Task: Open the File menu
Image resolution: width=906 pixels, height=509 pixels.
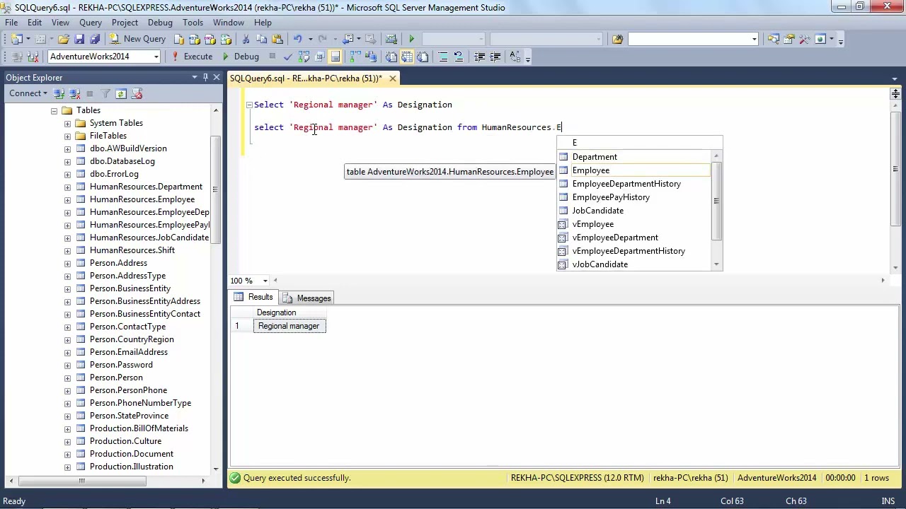Action: [11, 23]
